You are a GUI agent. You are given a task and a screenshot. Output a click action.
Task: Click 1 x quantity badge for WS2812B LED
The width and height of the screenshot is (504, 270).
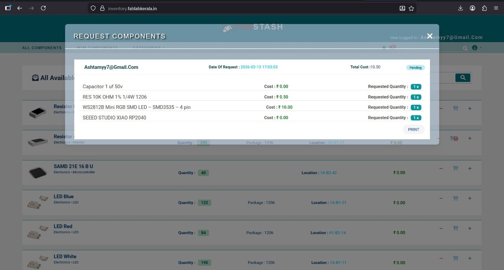click(x=416, y=107)
